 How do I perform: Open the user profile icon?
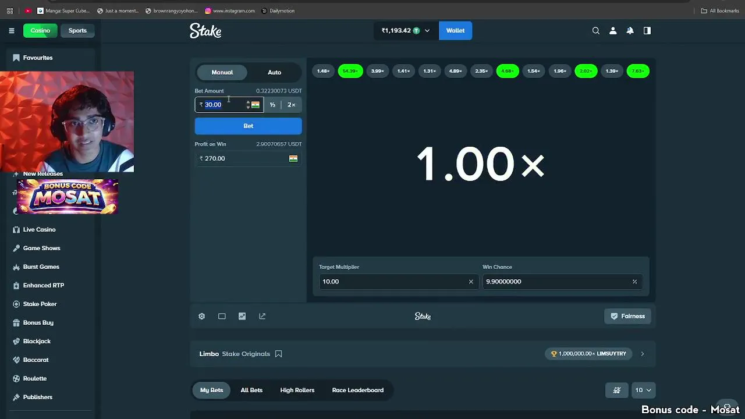coord(613,31)
